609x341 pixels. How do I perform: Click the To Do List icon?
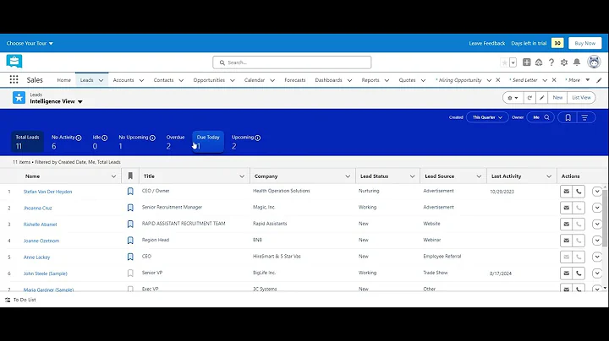tap(8, 300)
